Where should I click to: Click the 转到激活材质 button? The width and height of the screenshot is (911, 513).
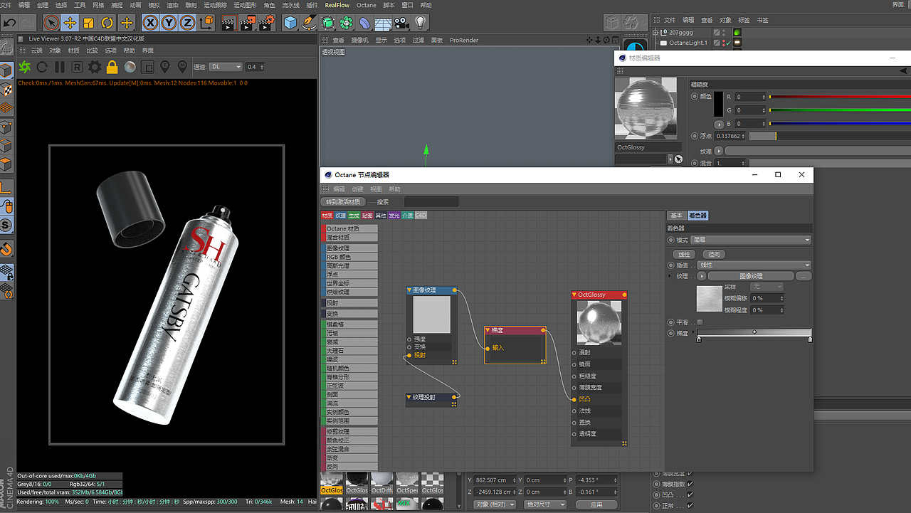[344, 202]
